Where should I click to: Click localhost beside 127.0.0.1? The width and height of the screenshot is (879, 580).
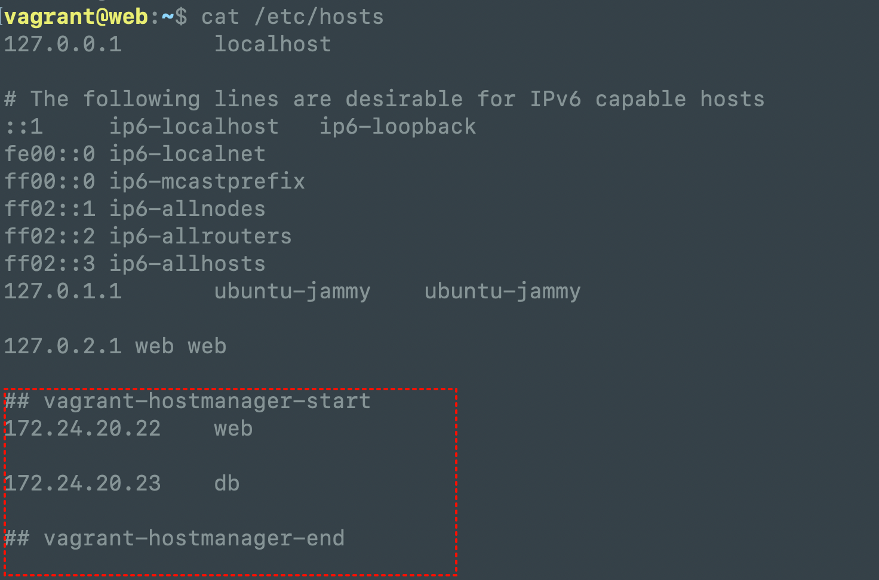tap(272, 44)
